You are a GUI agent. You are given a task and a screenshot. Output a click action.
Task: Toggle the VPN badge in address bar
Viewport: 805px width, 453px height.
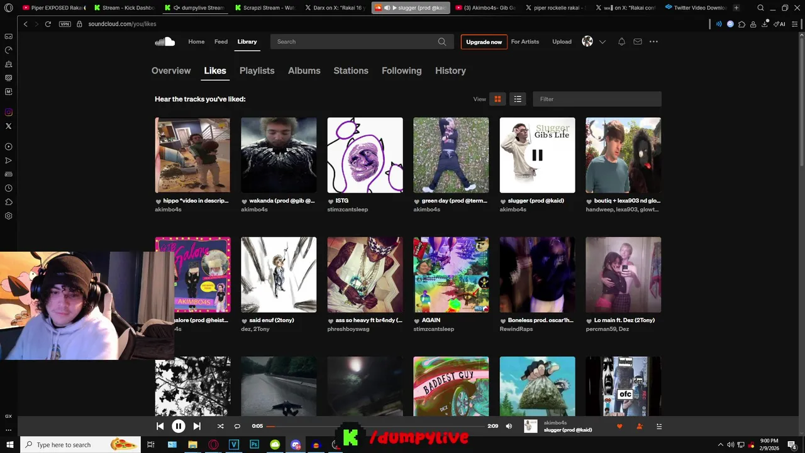coord(65,24)
